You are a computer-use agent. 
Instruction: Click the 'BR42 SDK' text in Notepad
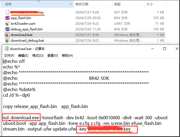click(99, 78)
